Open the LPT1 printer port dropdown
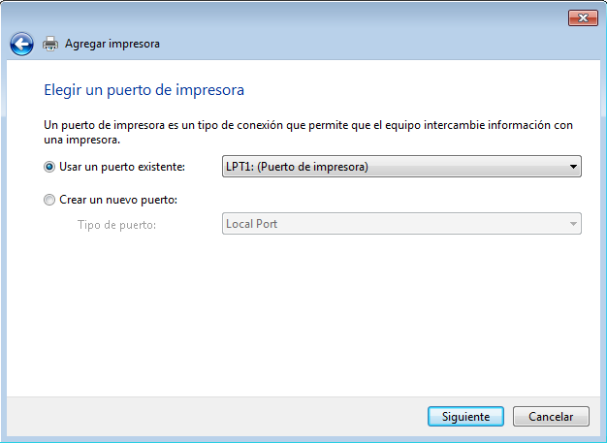Image resolution: width=607 pixels, height=443 pixels. coord(401,167)
